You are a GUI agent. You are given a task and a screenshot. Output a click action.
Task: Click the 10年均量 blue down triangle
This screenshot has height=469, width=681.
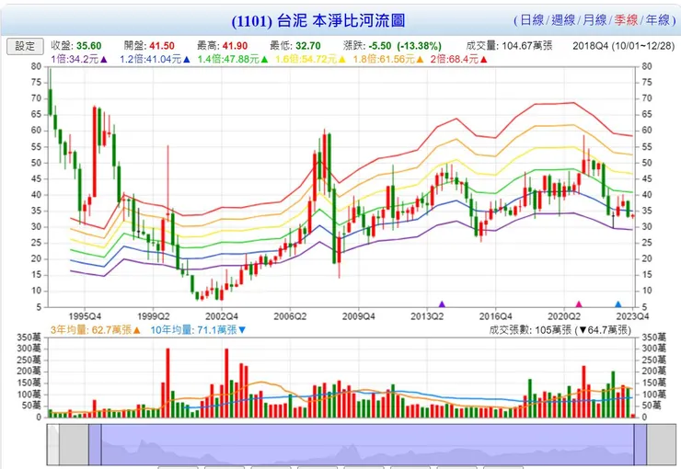[x=242, y=330]
